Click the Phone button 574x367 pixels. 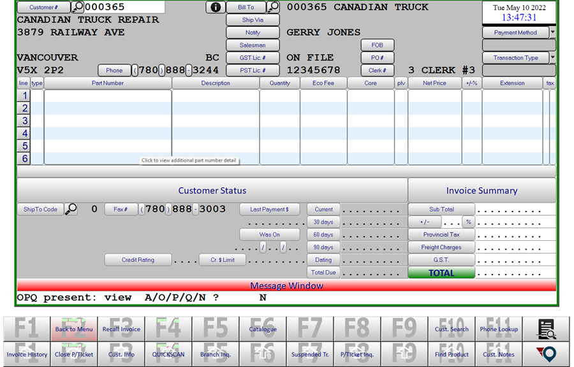(x=114, y=70)
